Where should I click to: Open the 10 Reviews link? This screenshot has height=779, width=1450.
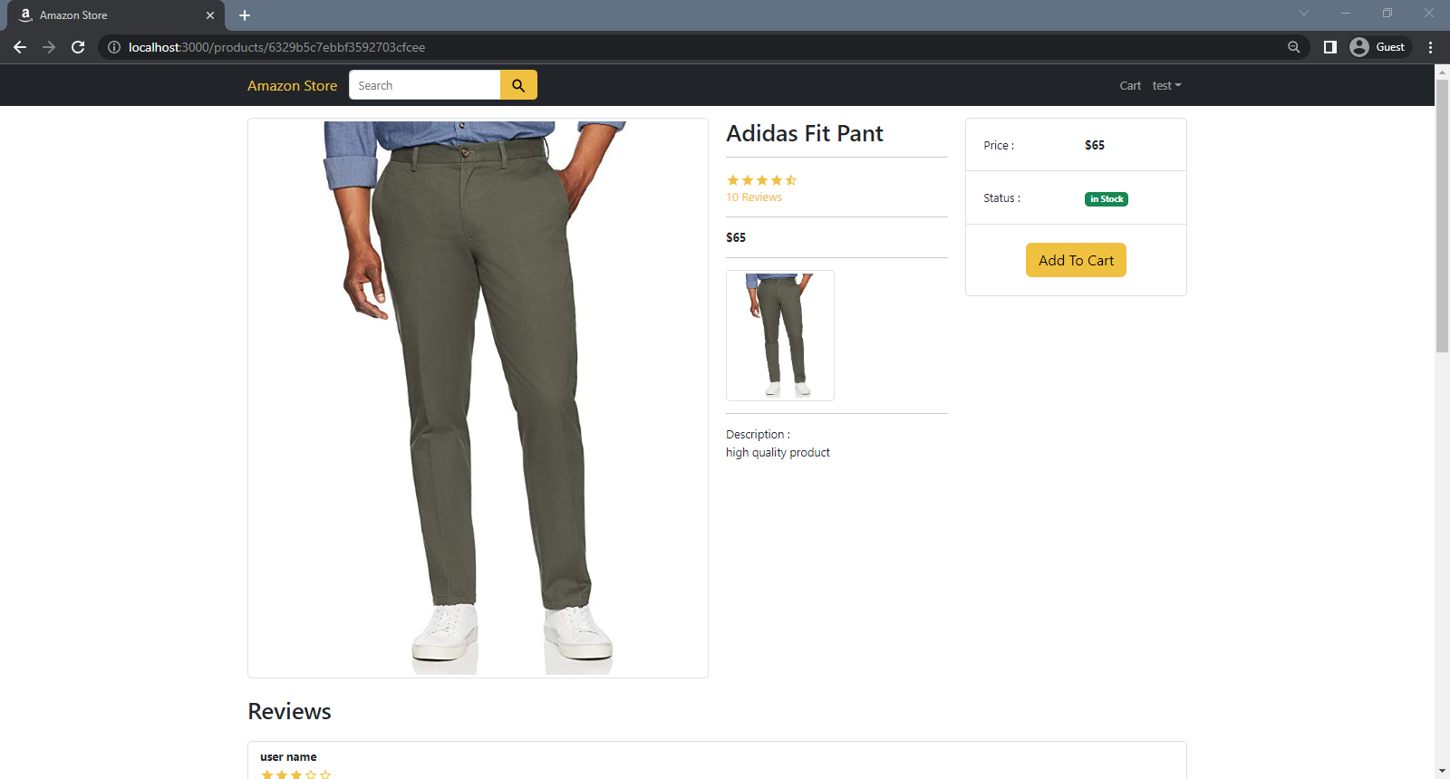[x=754, y=197]
